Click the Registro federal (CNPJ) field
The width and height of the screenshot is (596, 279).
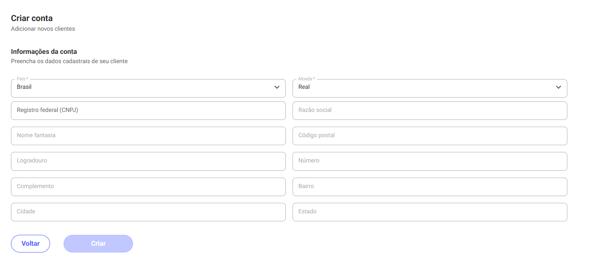[148, 111]
